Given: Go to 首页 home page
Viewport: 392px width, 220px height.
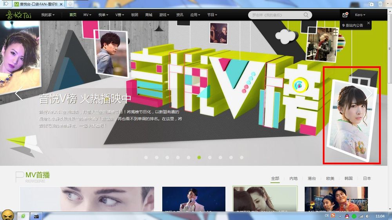Looking at the screenshot, I should pos(73,15).
